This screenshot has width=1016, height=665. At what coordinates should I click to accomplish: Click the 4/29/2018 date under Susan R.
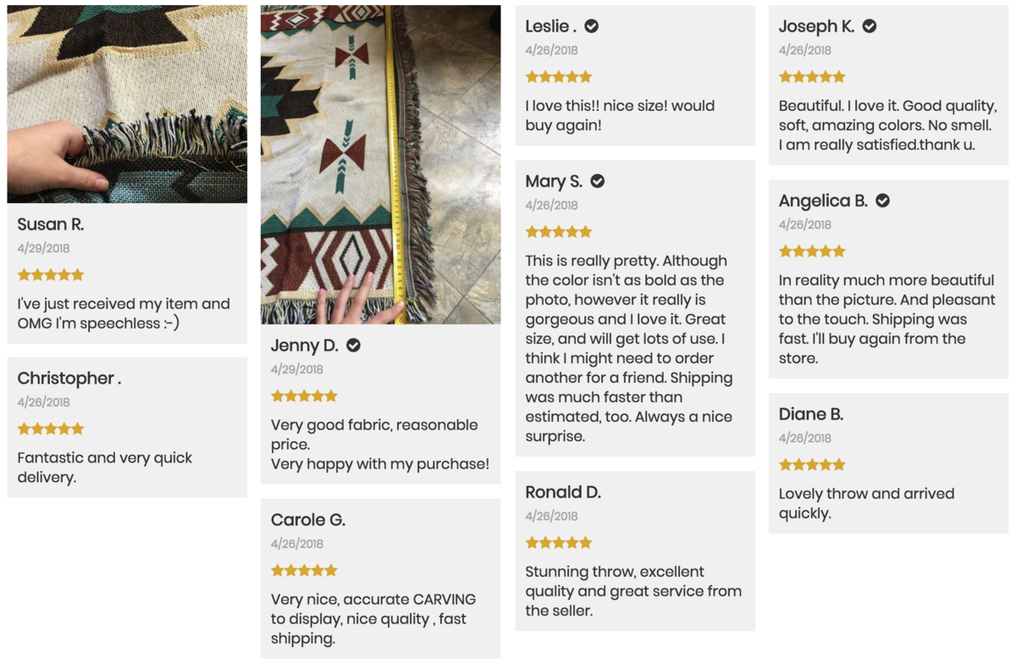tap(43, 248)
